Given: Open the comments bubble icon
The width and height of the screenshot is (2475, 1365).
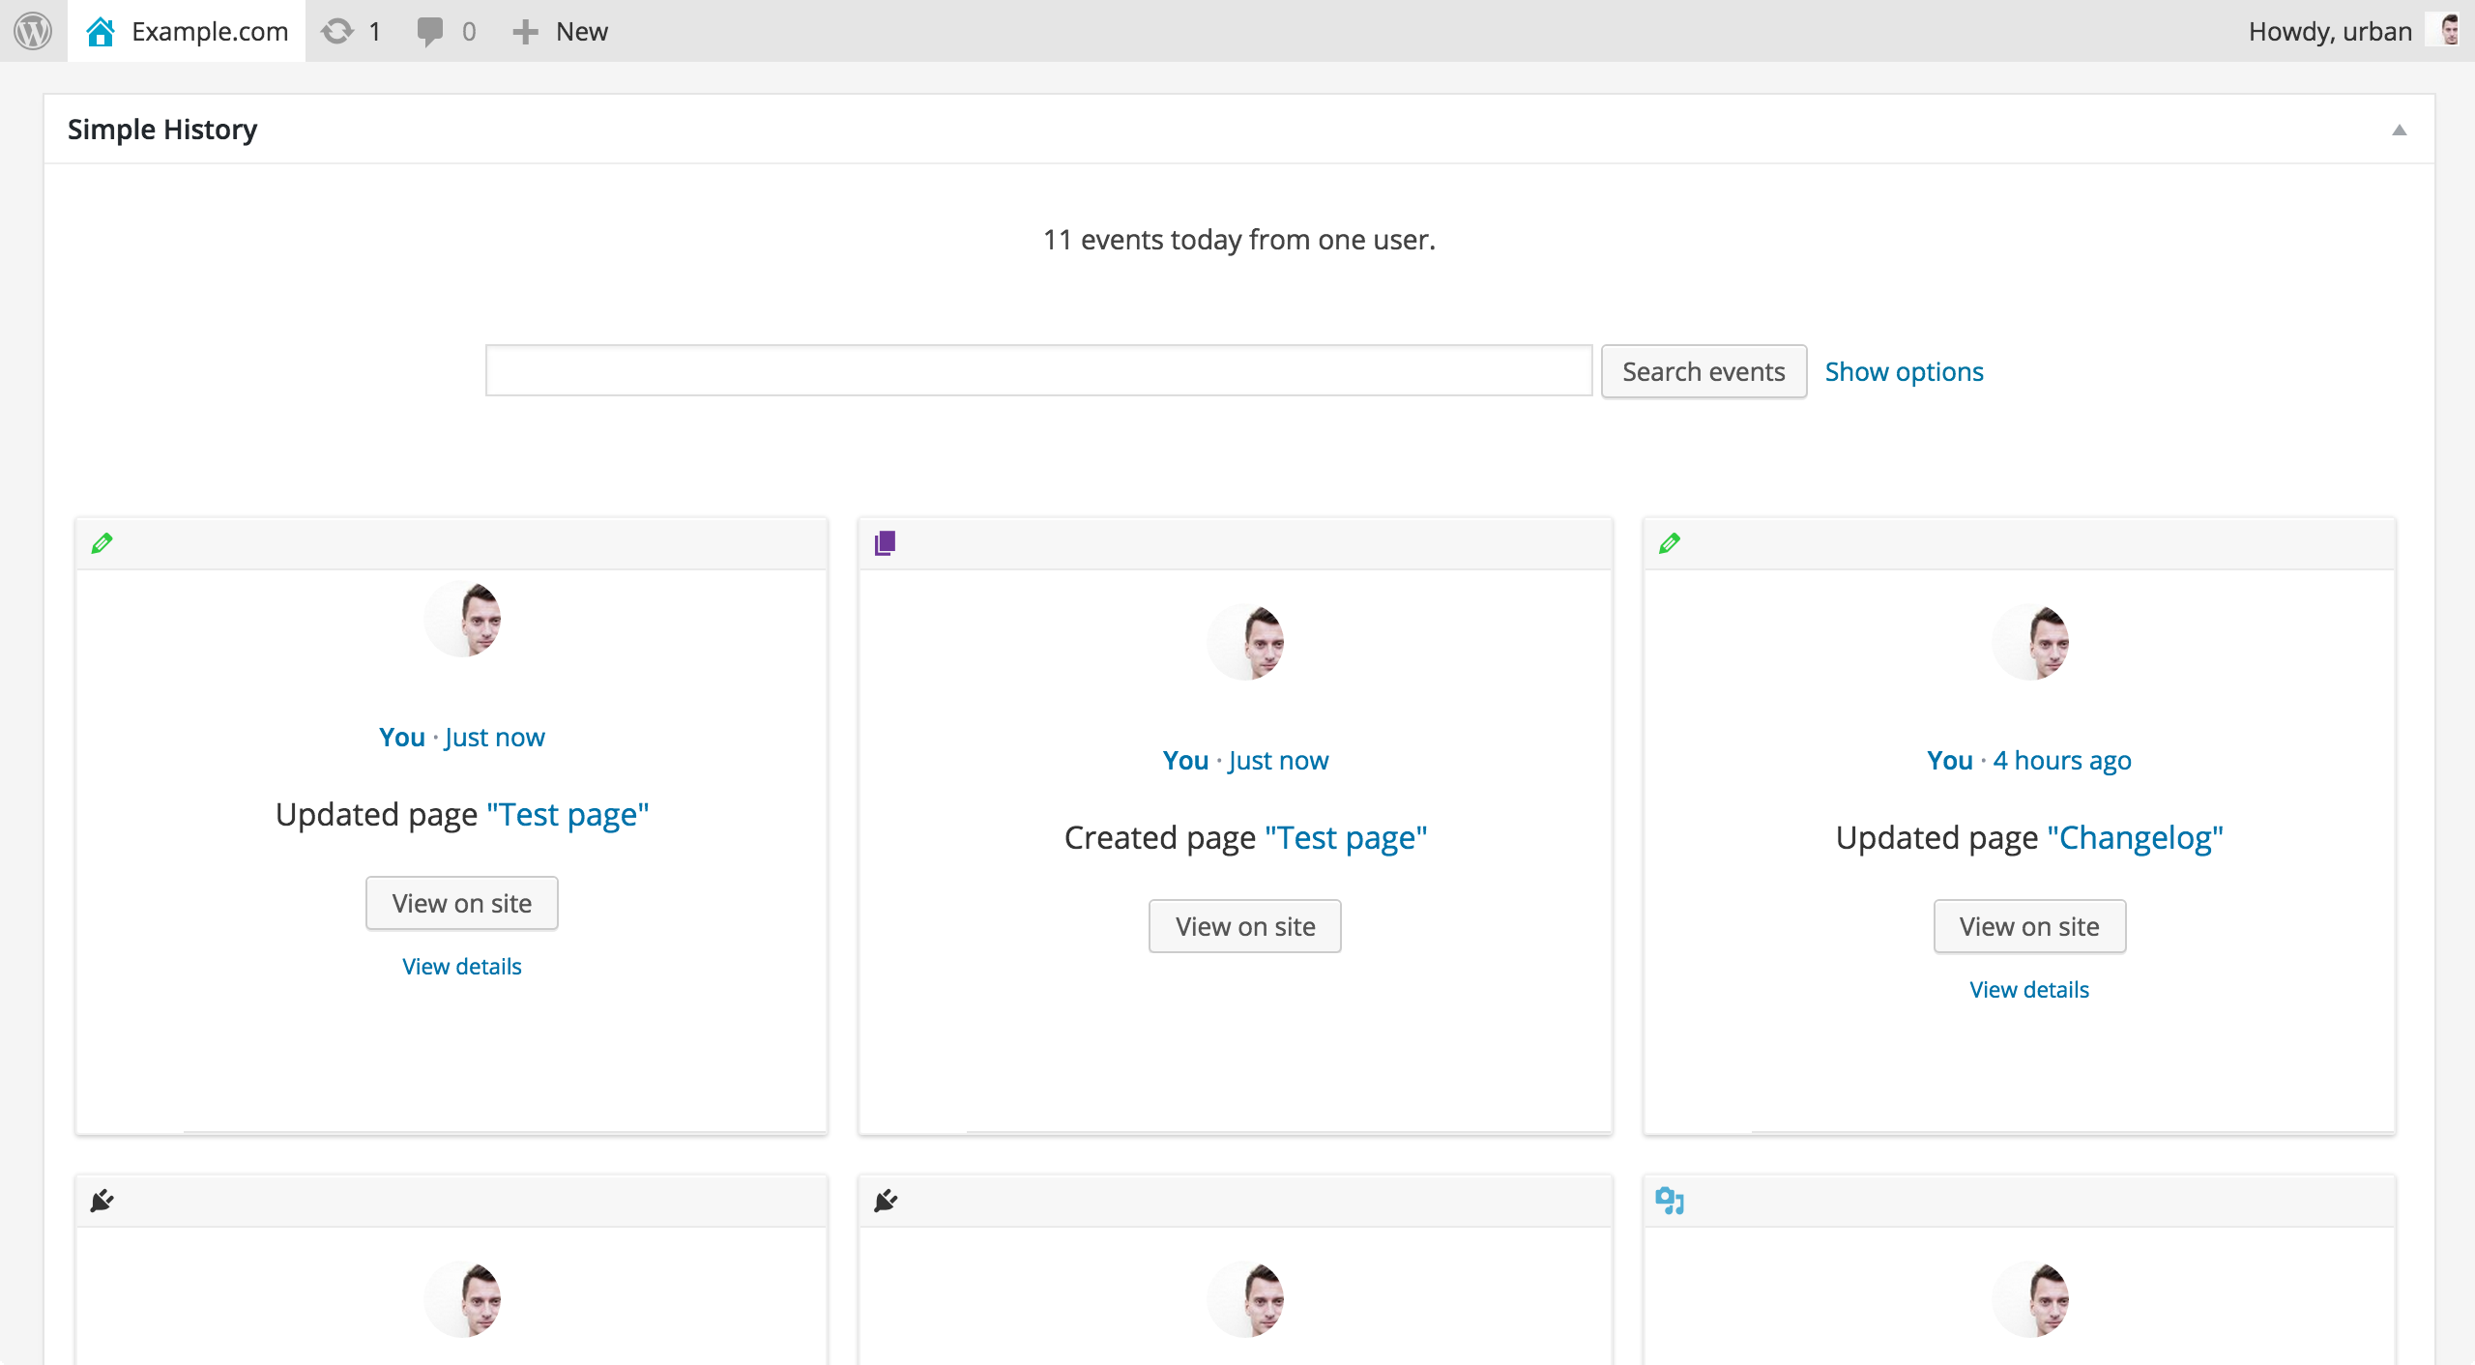Looking at the screenshot, I should (x=429, y=31).
